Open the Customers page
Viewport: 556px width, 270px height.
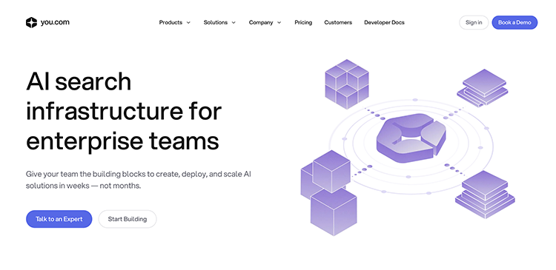pos(338,22)
